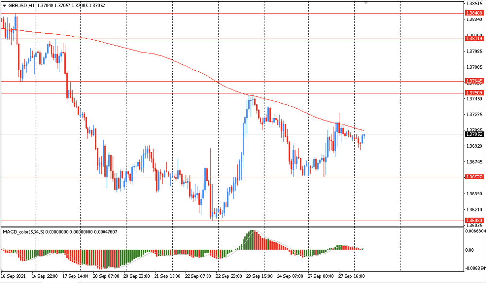Open the dropdown arrow beside GBPUSD,H1
This screenshot has height=283, width=486.
pyautogui.click(x=5, y=6)
